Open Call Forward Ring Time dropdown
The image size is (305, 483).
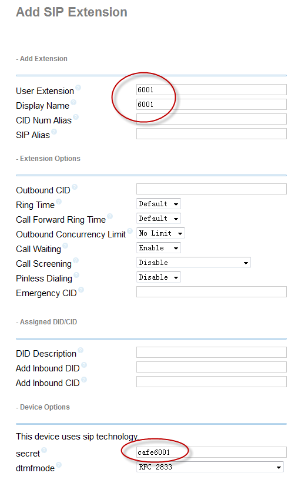(x=158, y=219)
